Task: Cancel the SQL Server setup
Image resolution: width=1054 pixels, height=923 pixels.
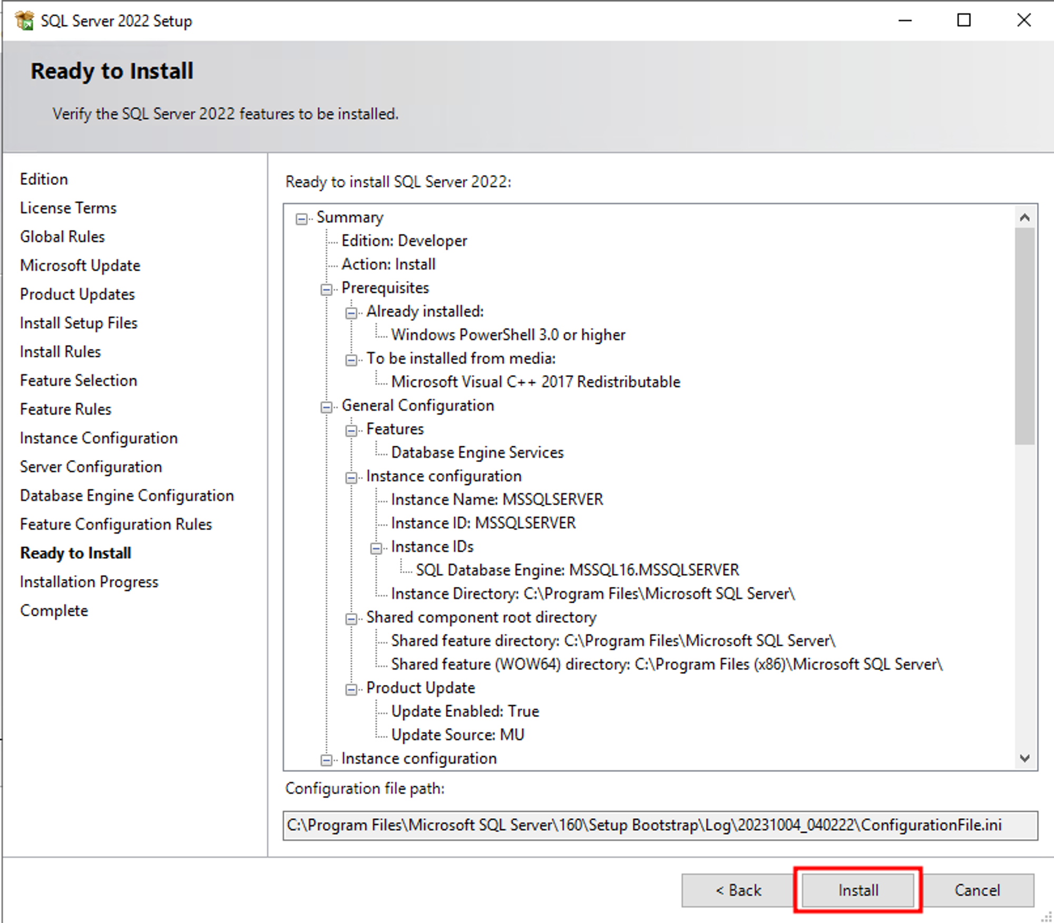Action: click(977, 890)
